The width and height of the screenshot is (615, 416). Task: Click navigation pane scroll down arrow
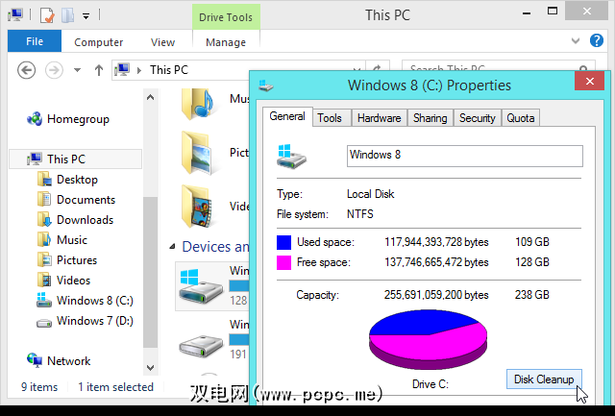point(150,367)
